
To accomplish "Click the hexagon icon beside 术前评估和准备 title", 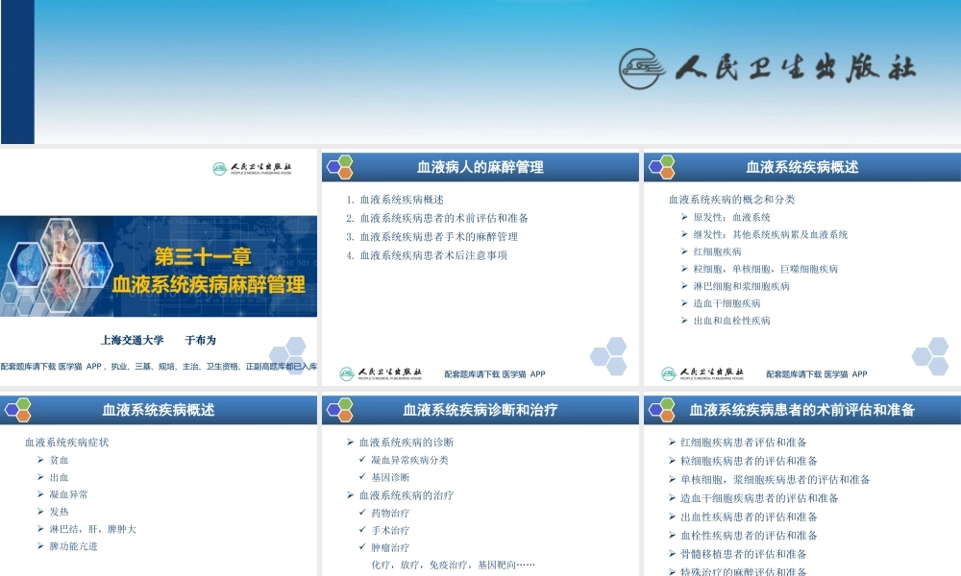I will point(661,408).
